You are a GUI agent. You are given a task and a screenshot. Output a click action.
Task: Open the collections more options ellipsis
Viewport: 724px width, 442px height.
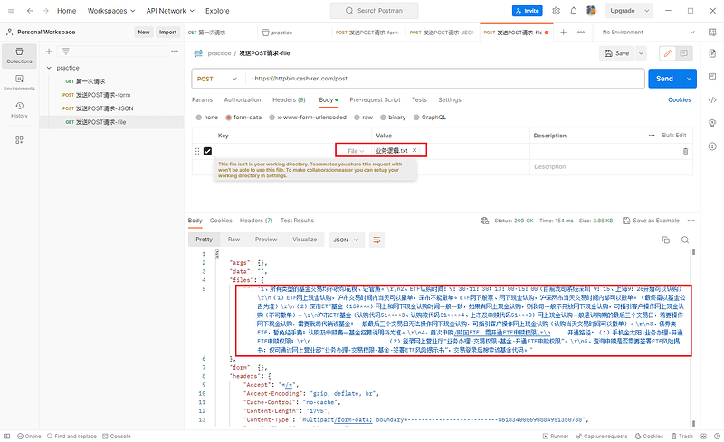coord(175,52)
